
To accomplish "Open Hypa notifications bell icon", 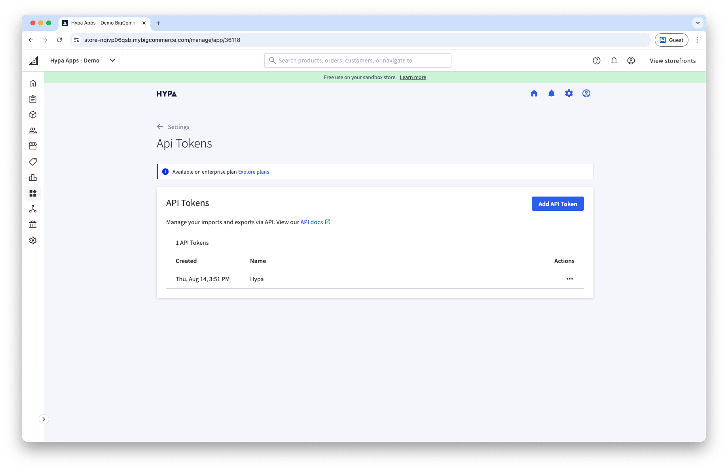I will click(552, 93).
